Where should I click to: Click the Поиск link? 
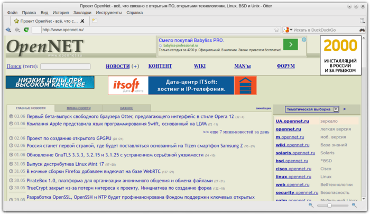pos(14,66)
